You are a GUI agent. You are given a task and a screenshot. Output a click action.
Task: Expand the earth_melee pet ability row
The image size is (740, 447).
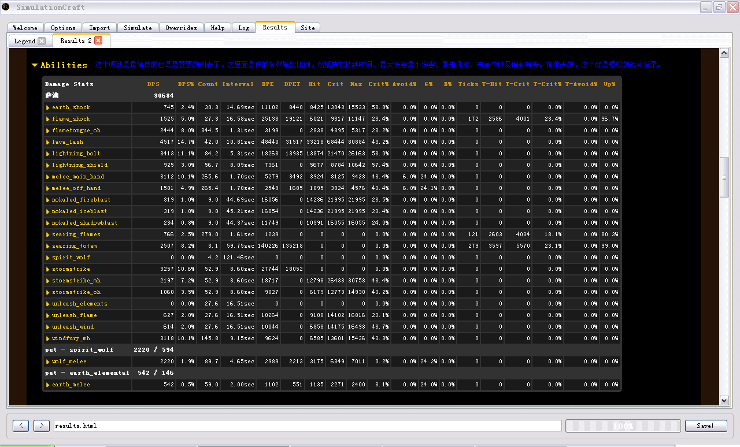point(48,385)
